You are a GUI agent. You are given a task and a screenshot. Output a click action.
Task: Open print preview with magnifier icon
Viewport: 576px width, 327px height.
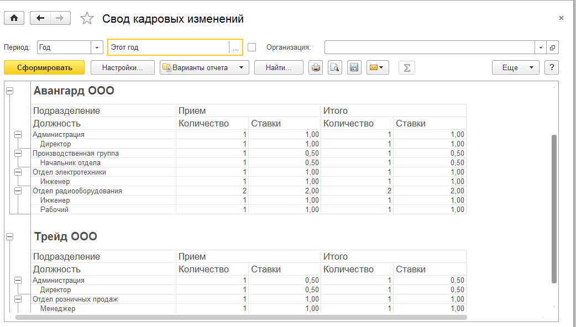click(334, 68)
